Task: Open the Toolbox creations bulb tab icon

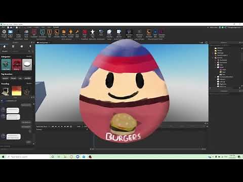Action: pos(30,47)
